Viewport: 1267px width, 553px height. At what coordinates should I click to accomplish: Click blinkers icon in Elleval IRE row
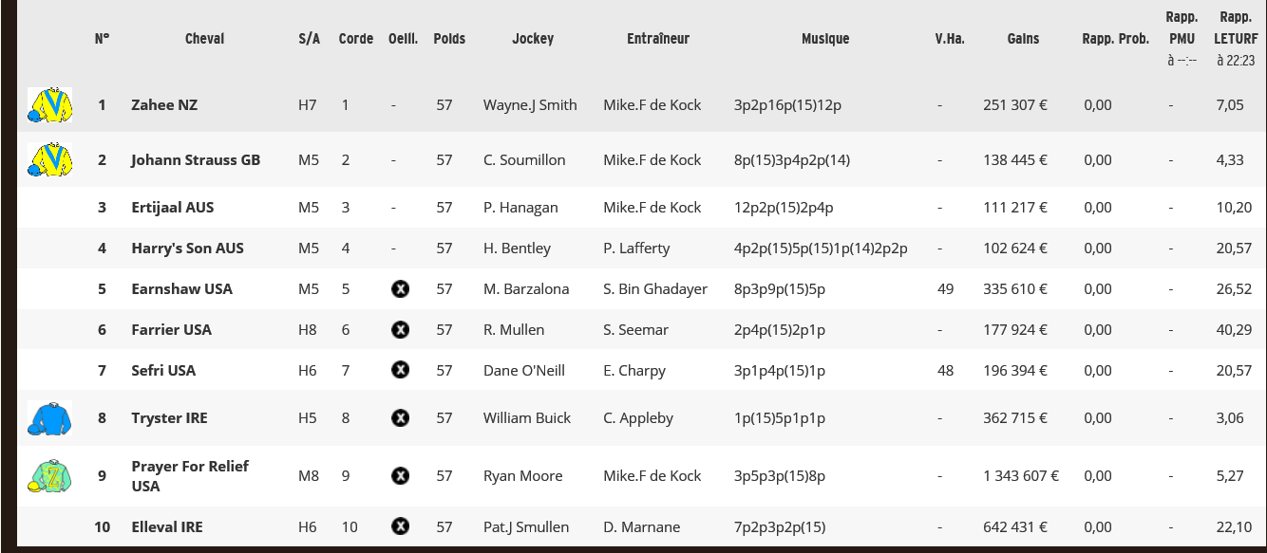(x=401, y=526)
